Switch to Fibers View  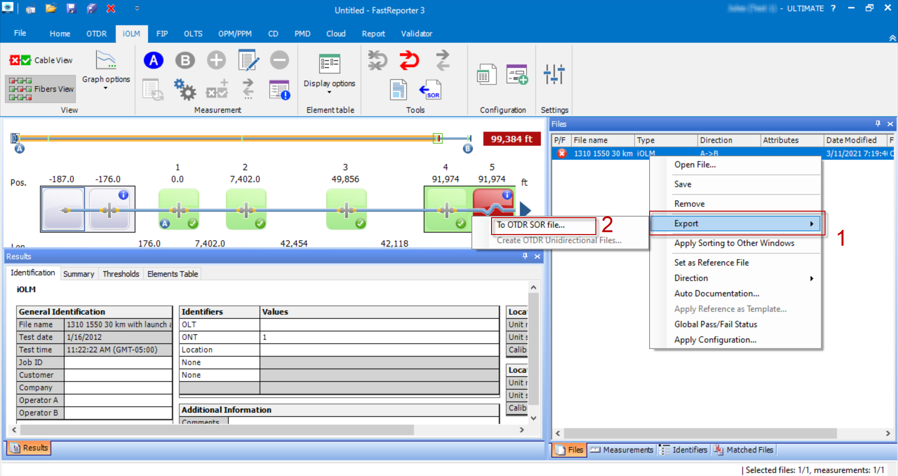pyautogui.click(x=40, y=89)
